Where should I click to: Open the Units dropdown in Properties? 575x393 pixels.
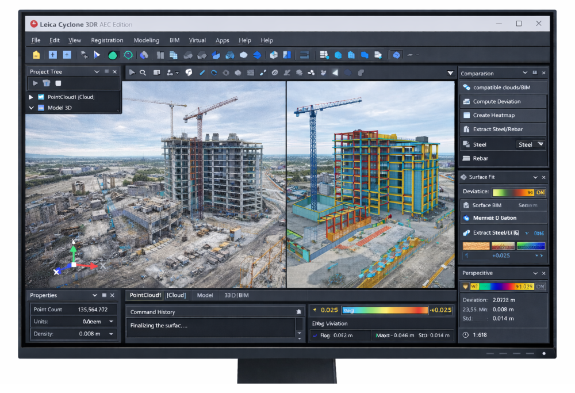click(x=111, y=322)
